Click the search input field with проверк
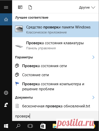 (55, 116)
